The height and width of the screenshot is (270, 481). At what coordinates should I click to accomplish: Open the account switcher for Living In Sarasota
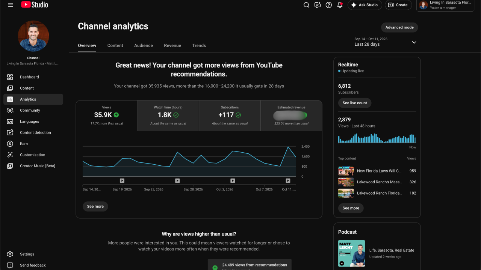coord(445,5)
